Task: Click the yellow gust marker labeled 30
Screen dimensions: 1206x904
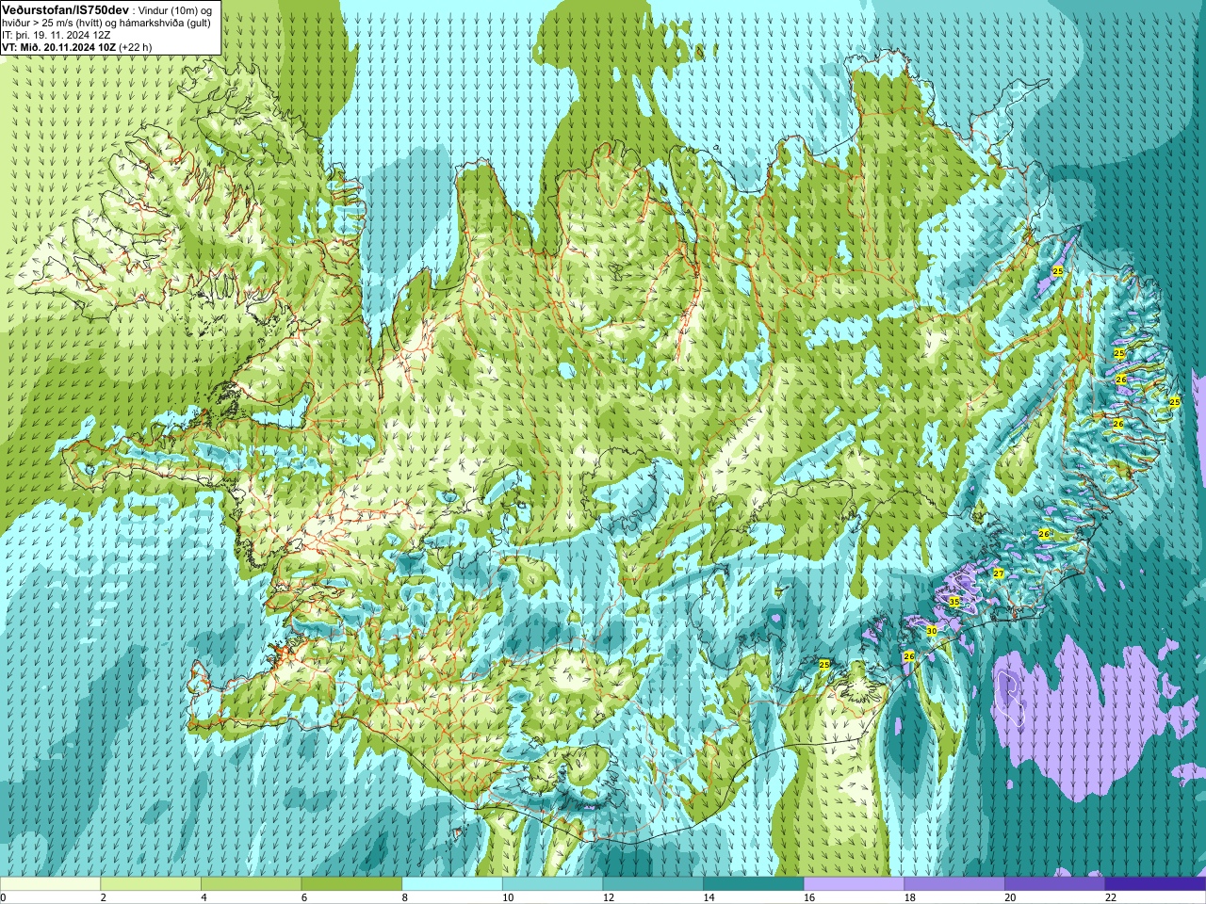Action: click(932, 631)
